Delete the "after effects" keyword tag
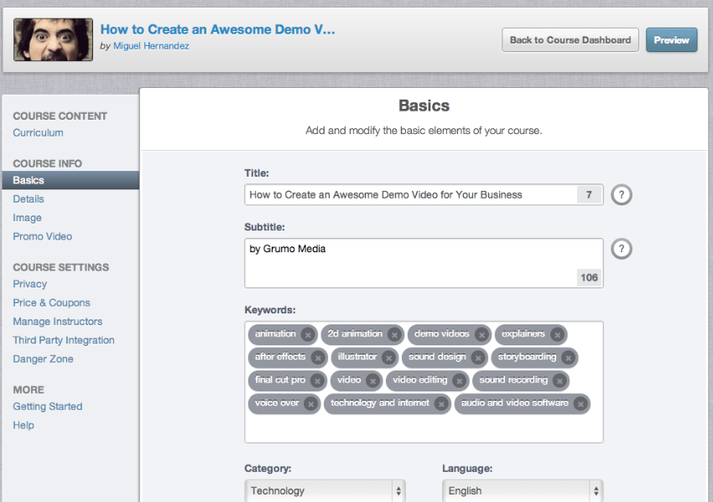Screen dimensions: 713x502 click(x=318, y=358)
